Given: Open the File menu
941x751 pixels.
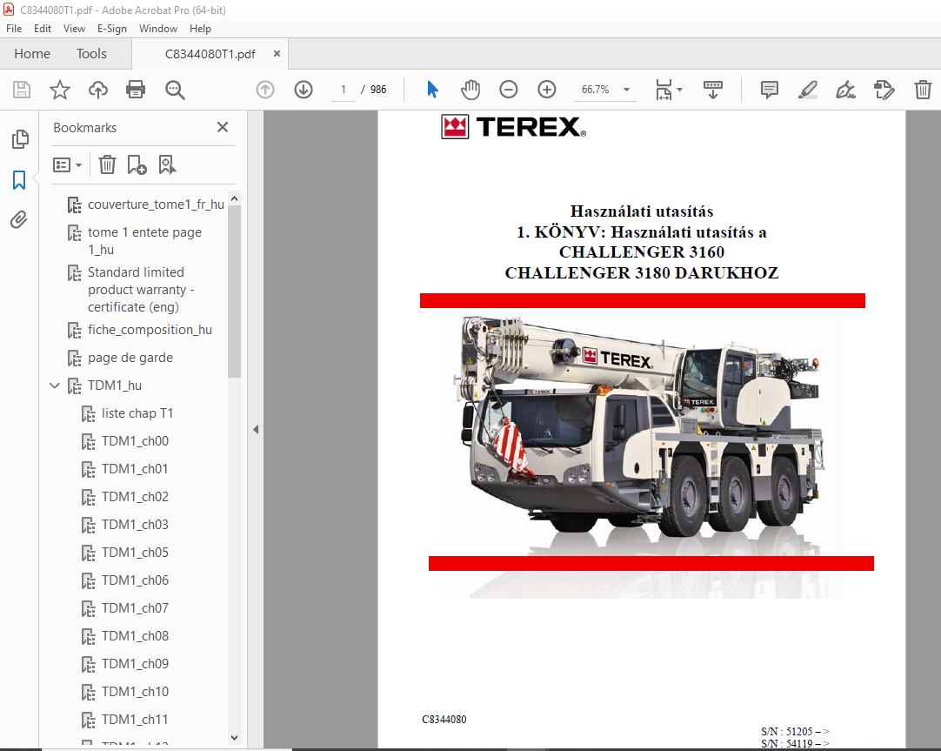Looking at the screenshot, I should (14, 28).
